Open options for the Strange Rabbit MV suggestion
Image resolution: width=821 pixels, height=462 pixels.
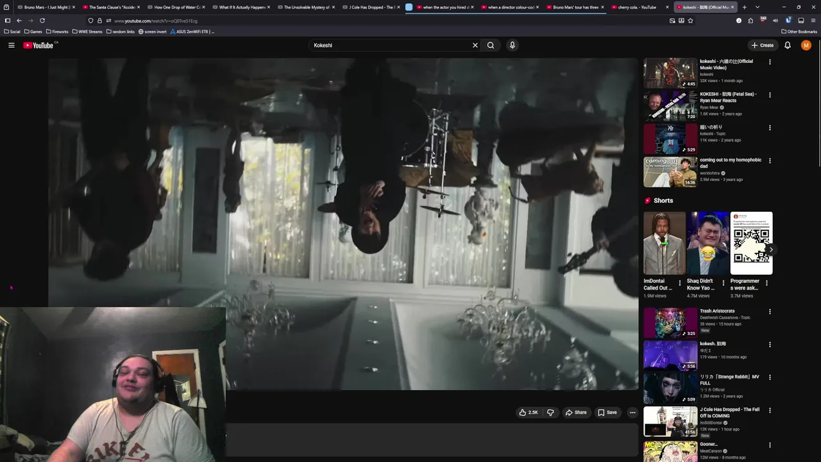770,377
